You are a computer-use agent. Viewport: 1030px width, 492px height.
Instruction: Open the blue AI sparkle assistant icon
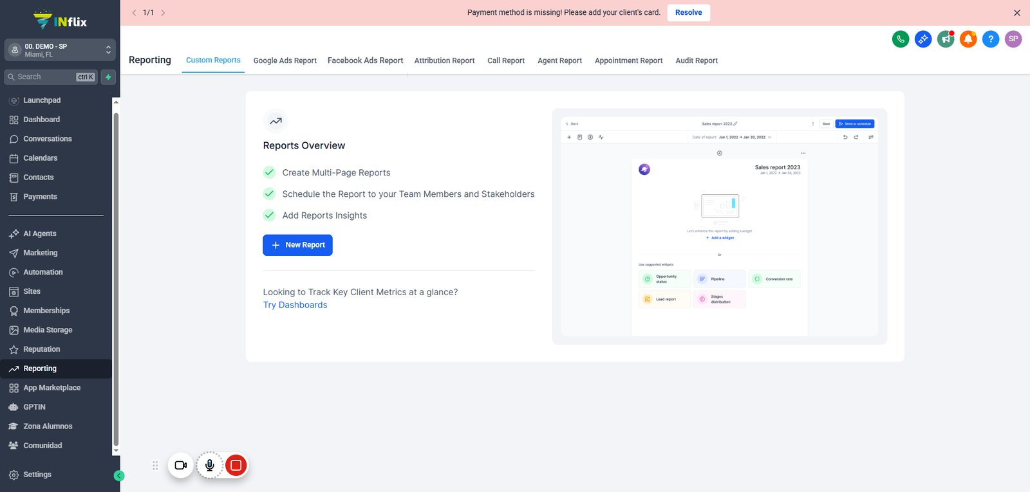pyautogui.click(x=923, y=39)
